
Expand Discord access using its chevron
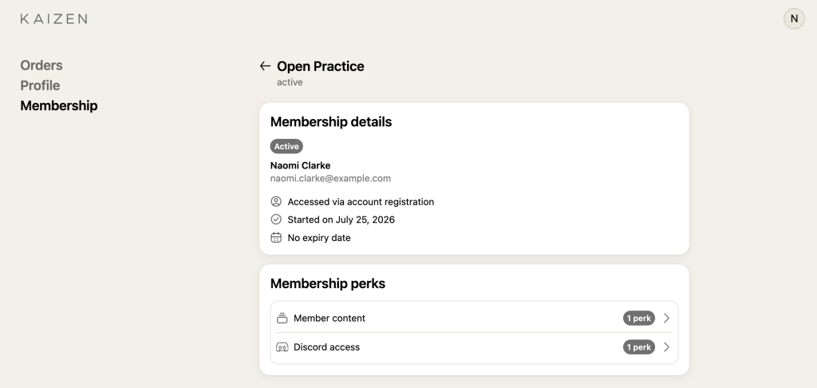pos(666,346)
